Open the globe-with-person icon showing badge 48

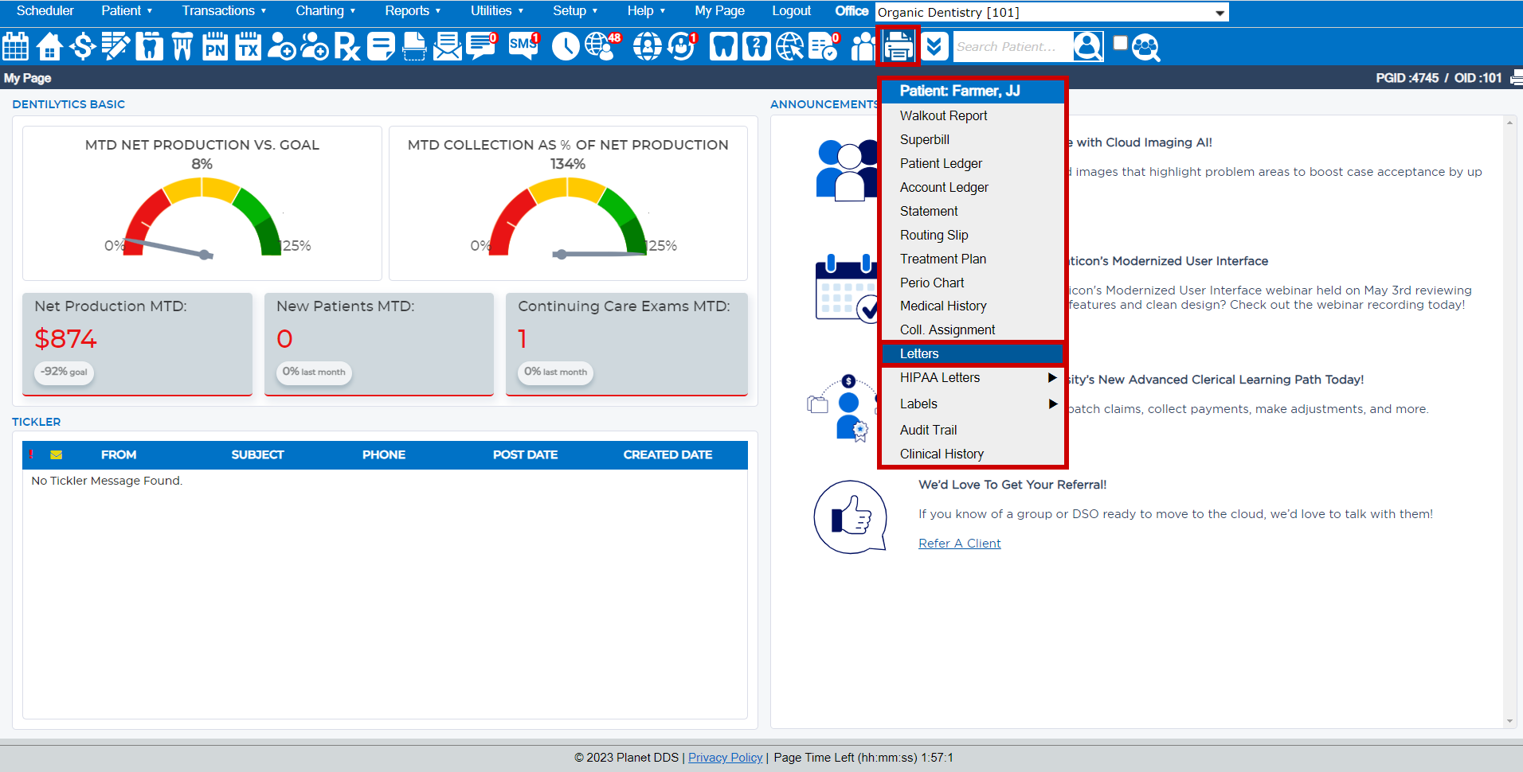tap(602, 46)
